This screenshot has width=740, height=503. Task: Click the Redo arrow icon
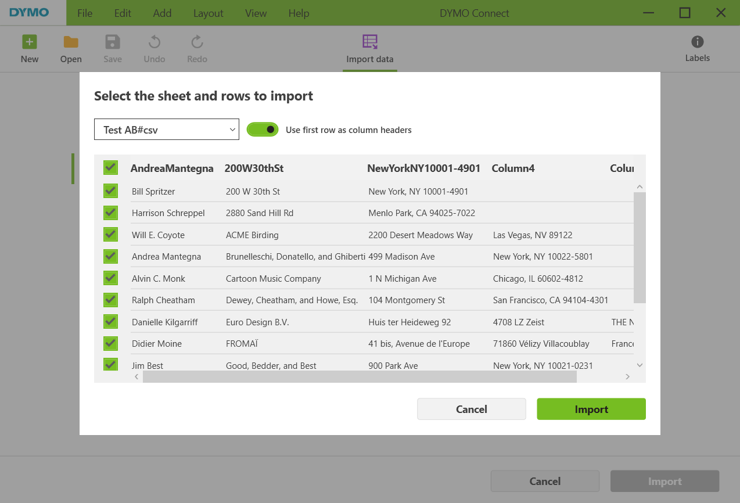[x=197, y=42]
